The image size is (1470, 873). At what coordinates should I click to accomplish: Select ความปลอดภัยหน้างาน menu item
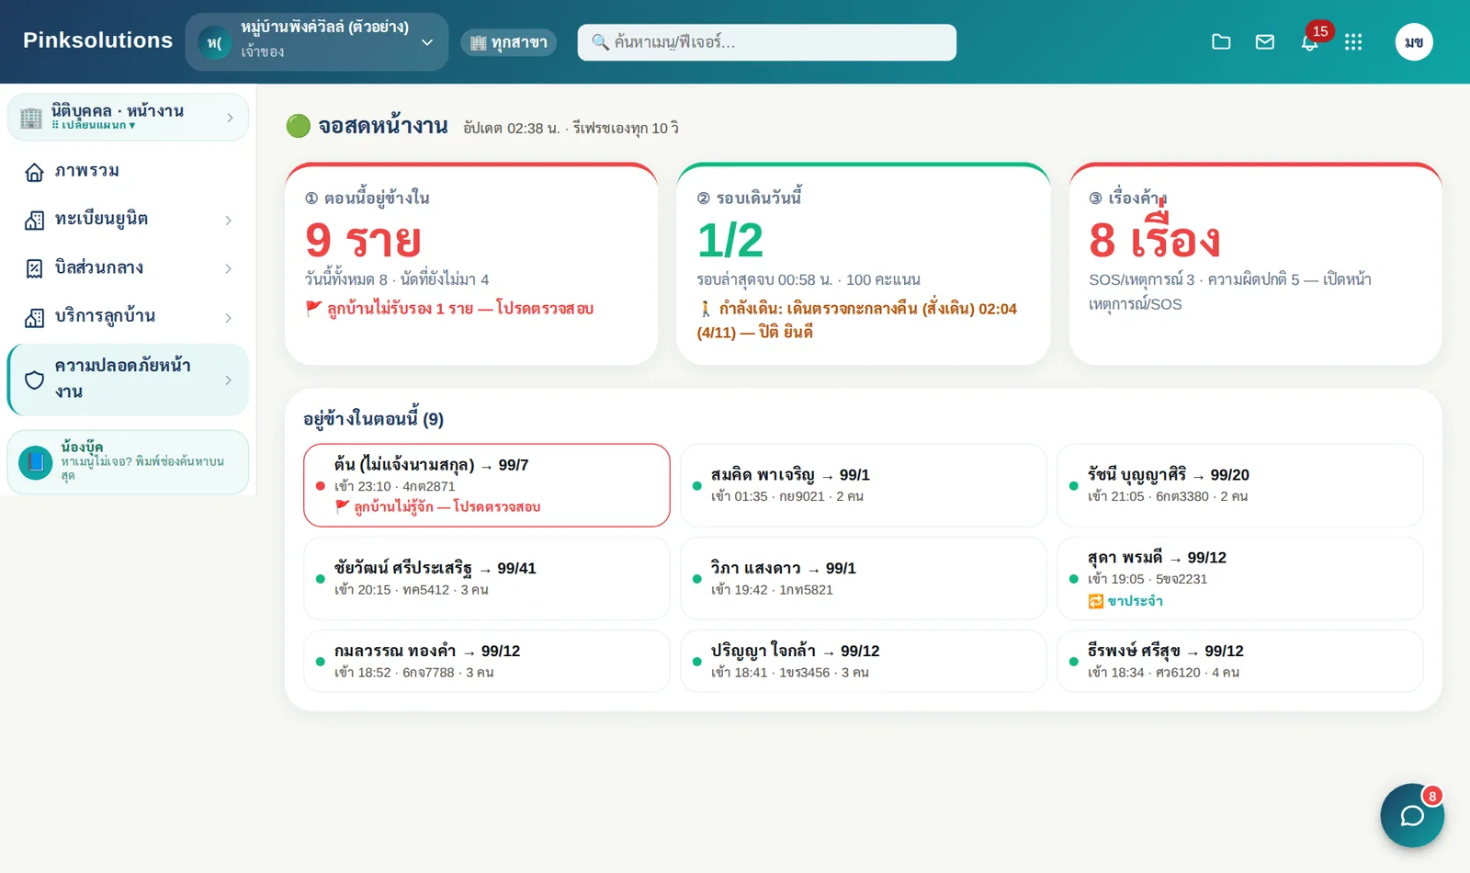tap(128, 380)
